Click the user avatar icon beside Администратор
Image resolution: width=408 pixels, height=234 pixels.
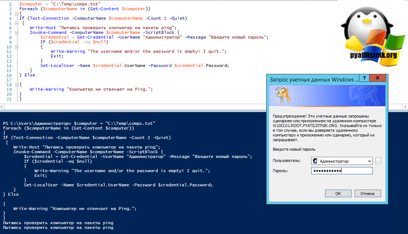pyautogui.click(x=315, y=161)
